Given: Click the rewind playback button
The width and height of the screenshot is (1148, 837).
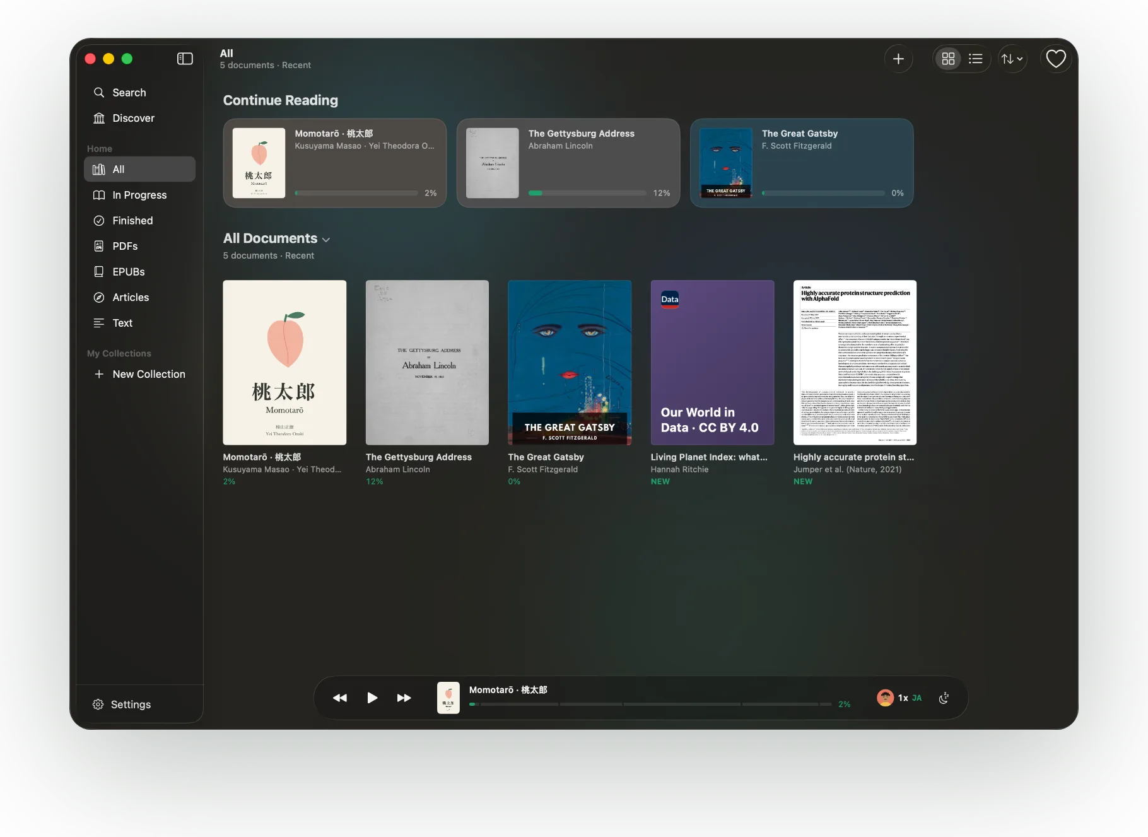Looking at the screenshot, I should pyautogui.click(x=340, y=698).
